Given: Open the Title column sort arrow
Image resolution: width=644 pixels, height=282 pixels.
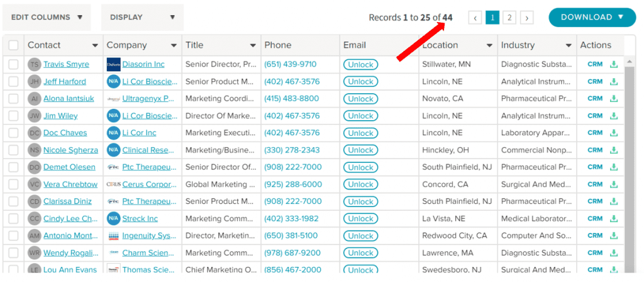Looking at the screenshot, I should coord(253,45).
